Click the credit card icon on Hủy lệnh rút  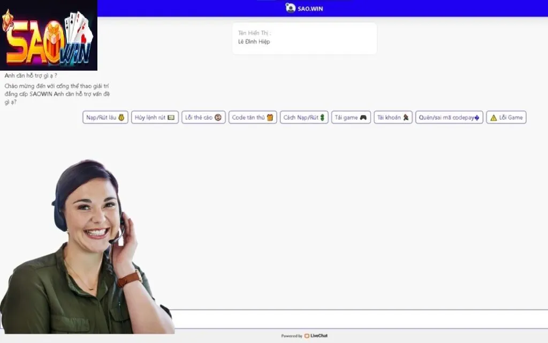[172, 117]
